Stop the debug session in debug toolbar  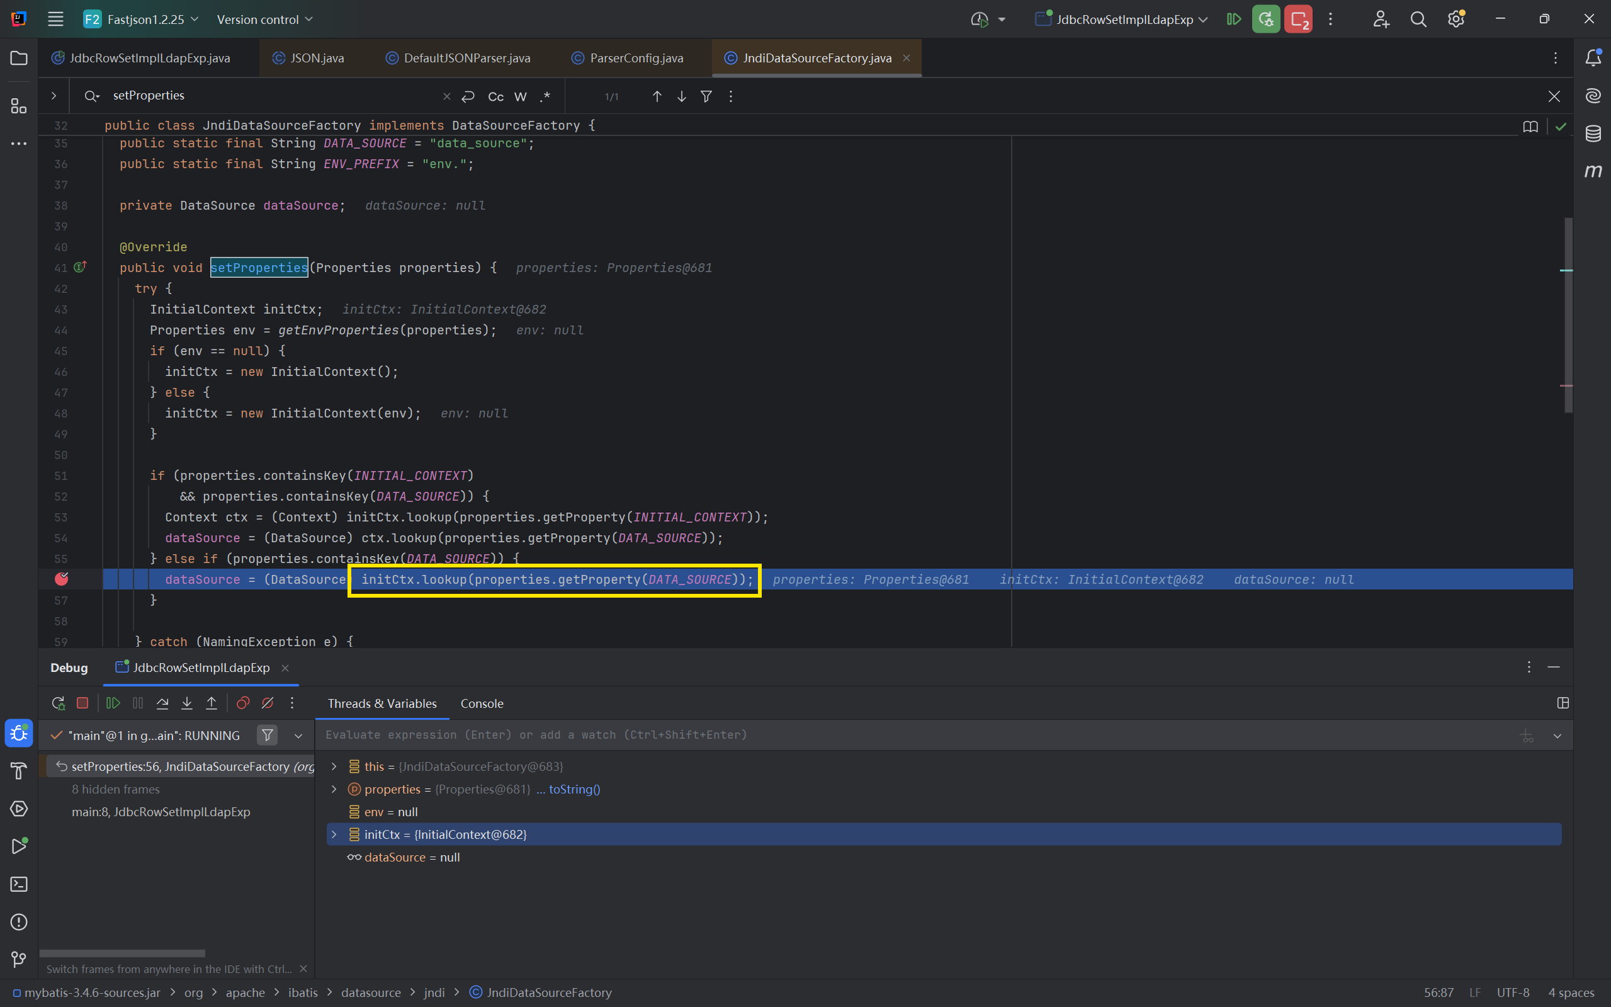point(82,703)
